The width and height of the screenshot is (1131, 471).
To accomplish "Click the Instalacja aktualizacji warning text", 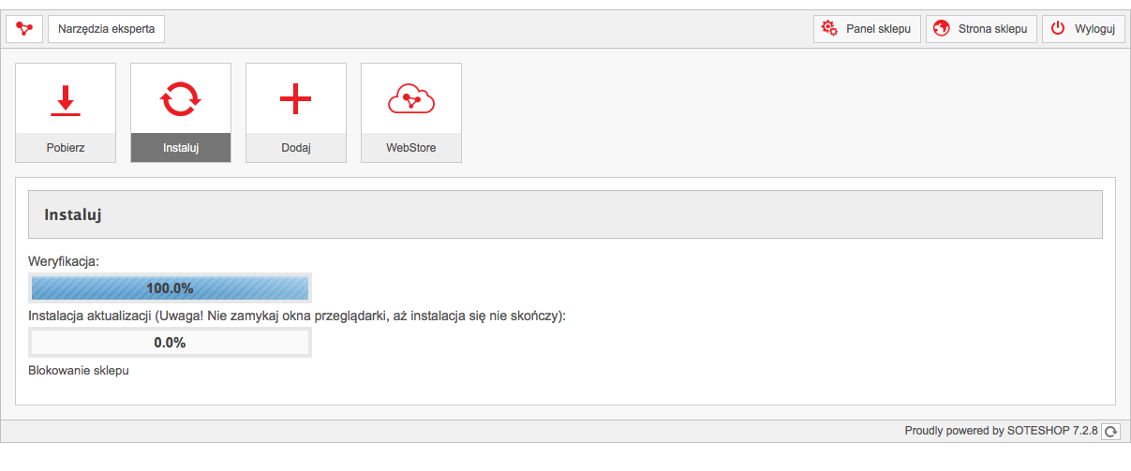I will (x=297, y=316).
